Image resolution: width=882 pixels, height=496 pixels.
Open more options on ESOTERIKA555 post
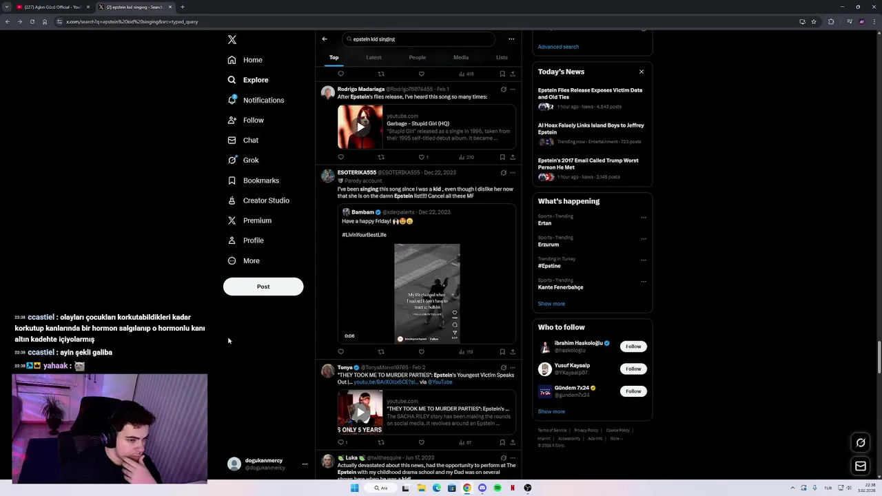point(513,173)
